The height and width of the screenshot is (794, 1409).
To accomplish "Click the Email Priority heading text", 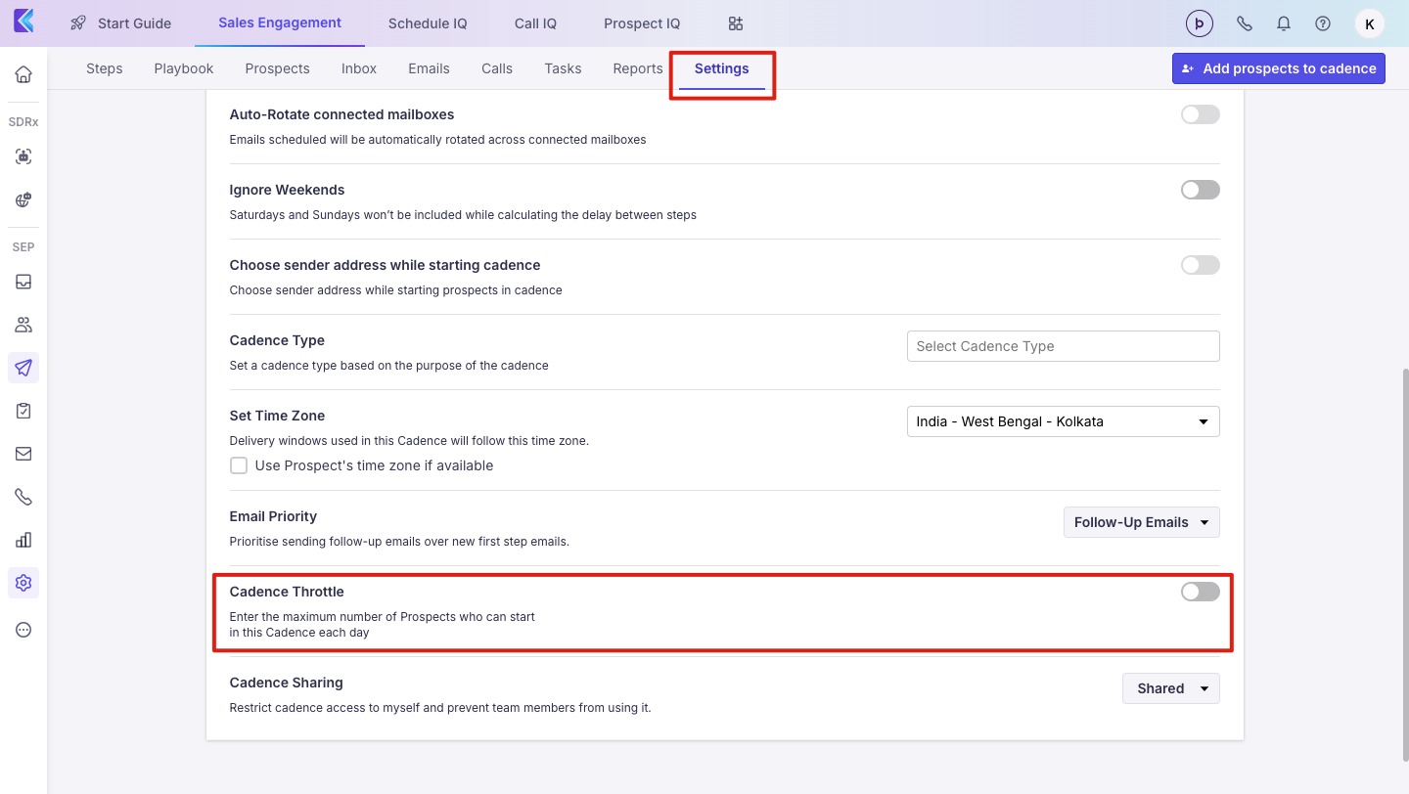I will pyautogui.click(x=273, y=516).
